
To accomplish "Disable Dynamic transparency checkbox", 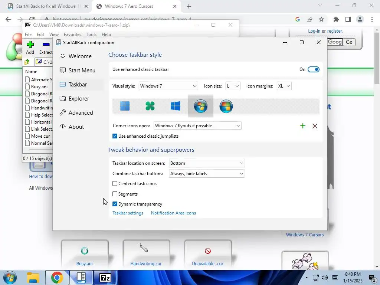I will pyautogui.click(x=115, y=204).
